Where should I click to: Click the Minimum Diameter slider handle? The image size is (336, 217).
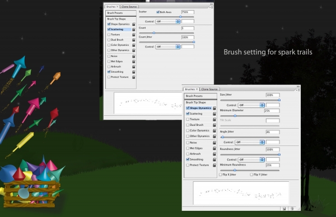pos(235,116)
